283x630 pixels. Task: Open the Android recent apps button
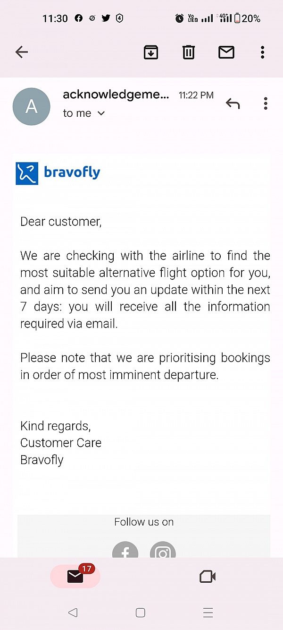point(208,613)
